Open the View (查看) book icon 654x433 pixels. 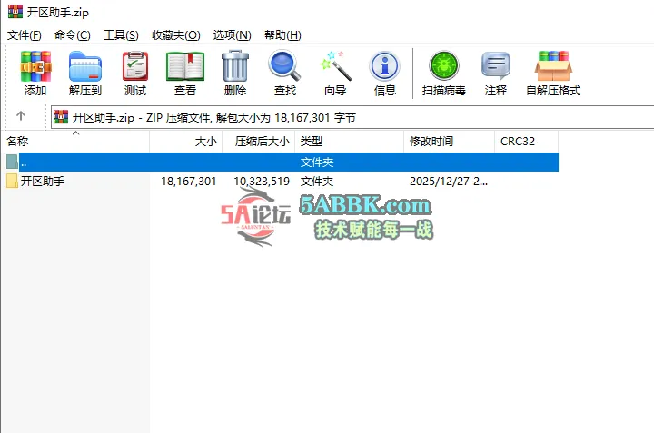185,73
